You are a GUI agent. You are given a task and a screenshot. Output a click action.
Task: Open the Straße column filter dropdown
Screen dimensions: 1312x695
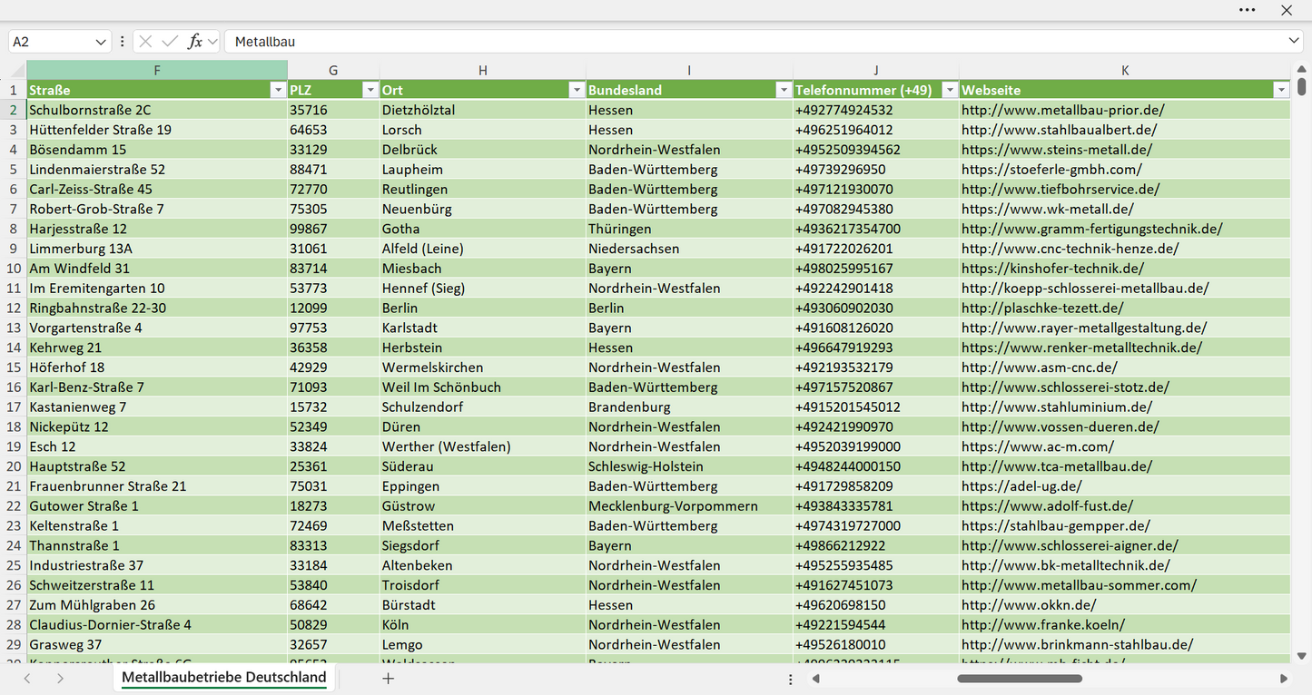(x=278, y=90)
